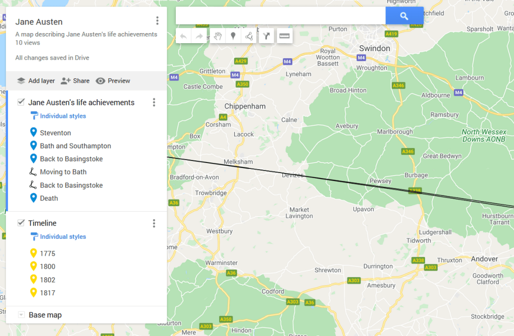Open the life achievements layer options menu
Viewport: 514px width, 336px height.
point(154,102)
